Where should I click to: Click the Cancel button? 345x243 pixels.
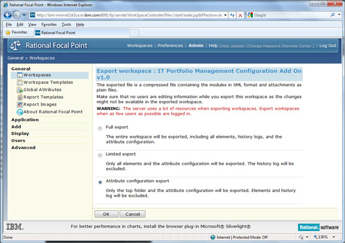point(133,214)
